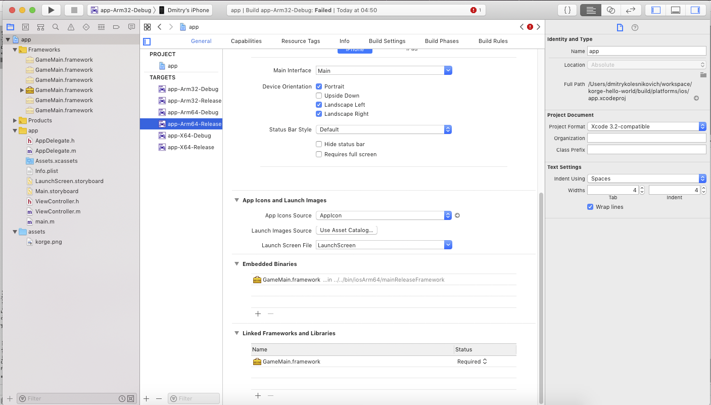Open the Find navigator magnifier icon
711x405 pixels.
[56, 27]
